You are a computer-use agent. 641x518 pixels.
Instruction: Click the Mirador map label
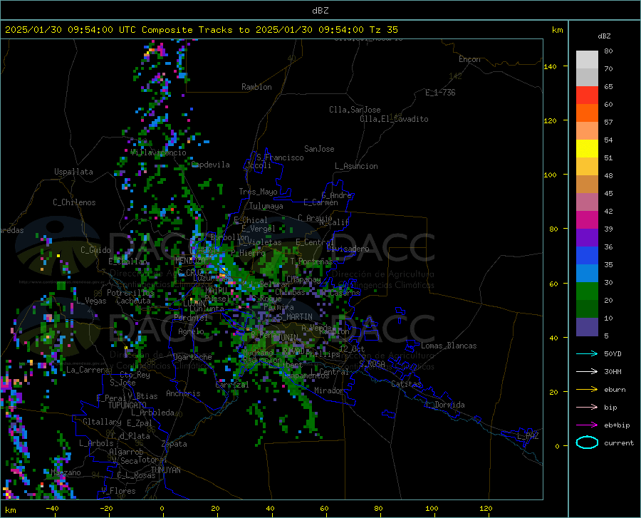328,390
